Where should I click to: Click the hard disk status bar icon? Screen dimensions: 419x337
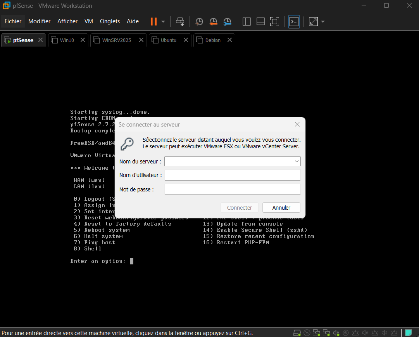coord(297,333)
